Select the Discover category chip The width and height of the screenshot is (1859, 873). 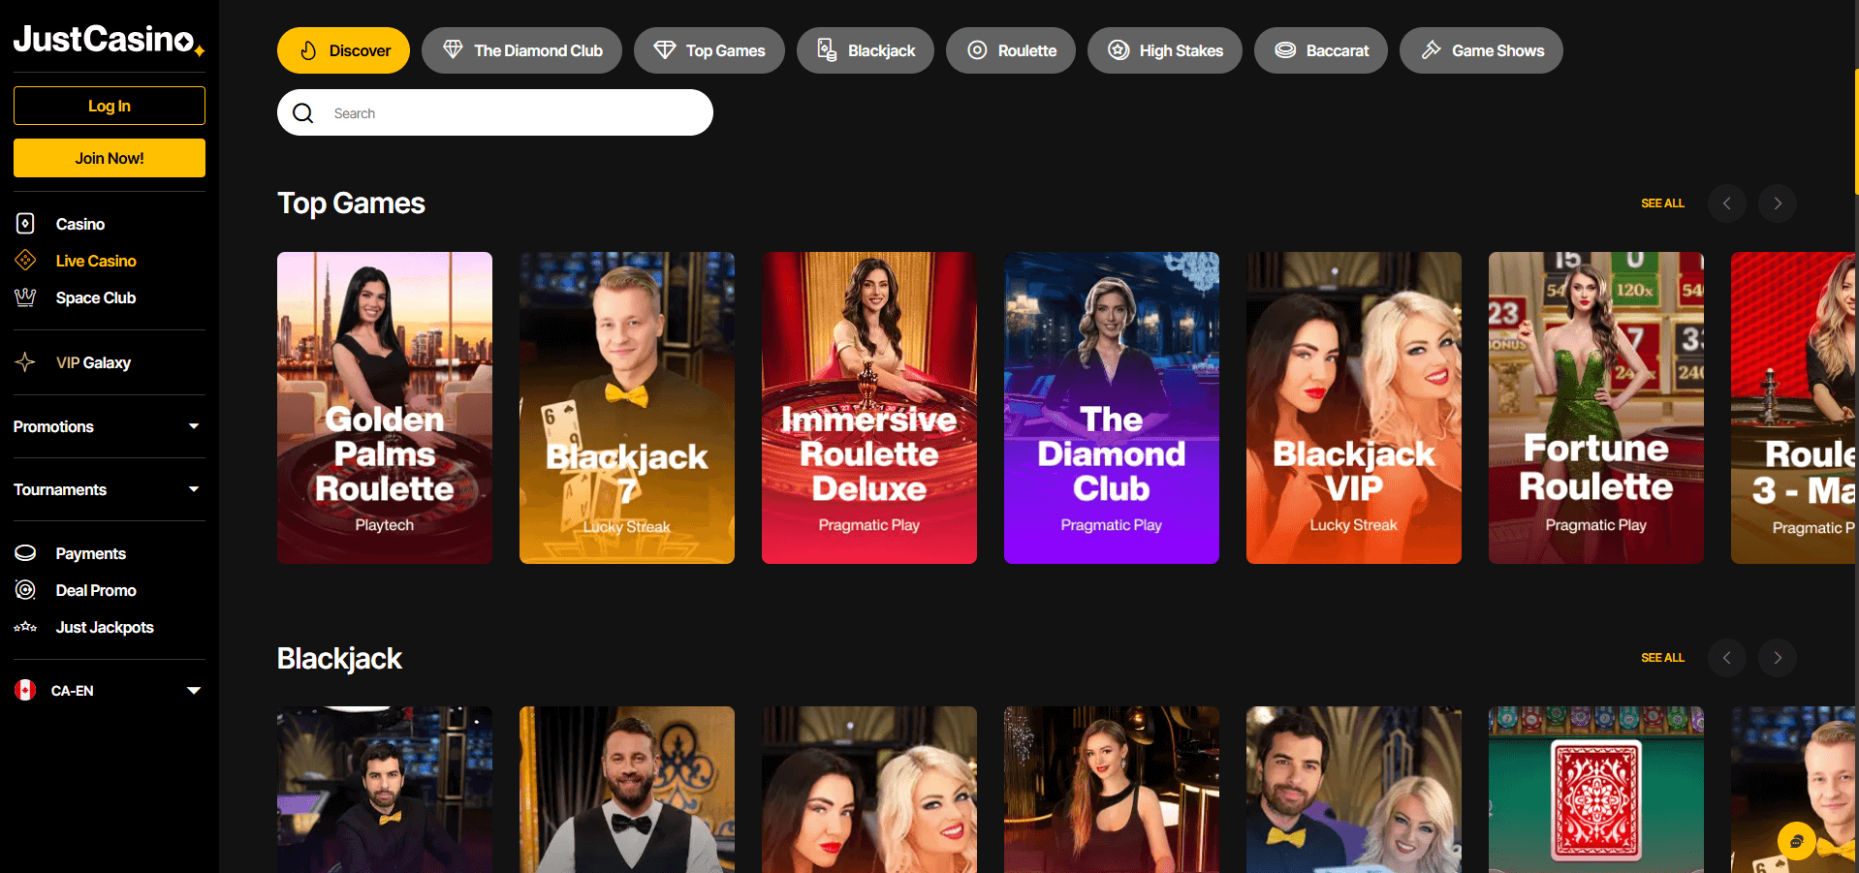click(343, 49)
